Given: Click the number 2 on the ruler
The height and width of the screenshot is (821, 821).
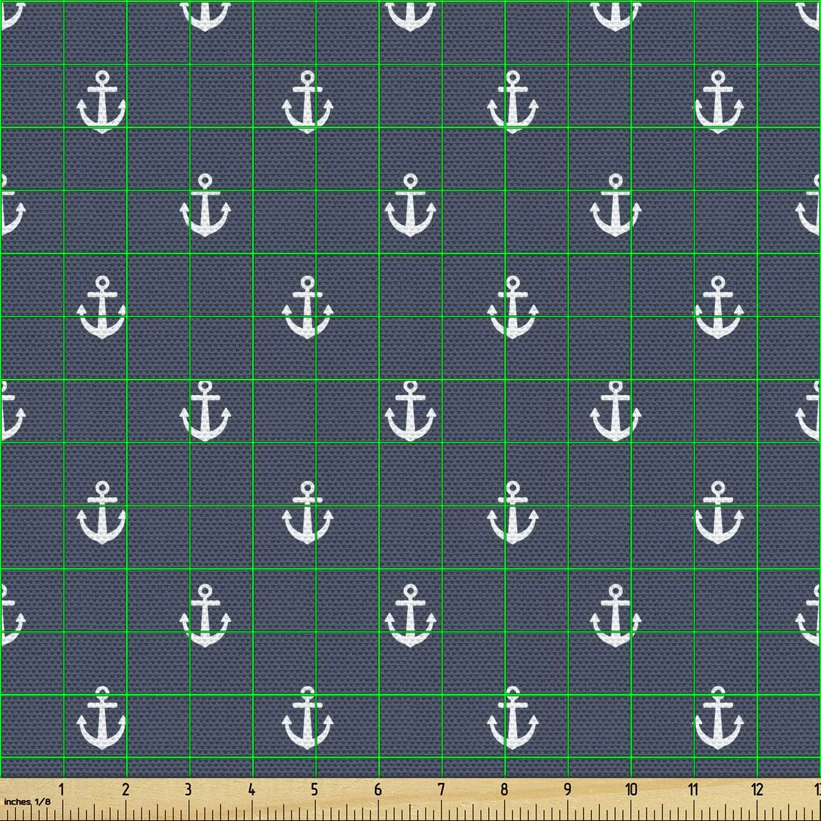Looking at the screenshot, I should point(125,790).
